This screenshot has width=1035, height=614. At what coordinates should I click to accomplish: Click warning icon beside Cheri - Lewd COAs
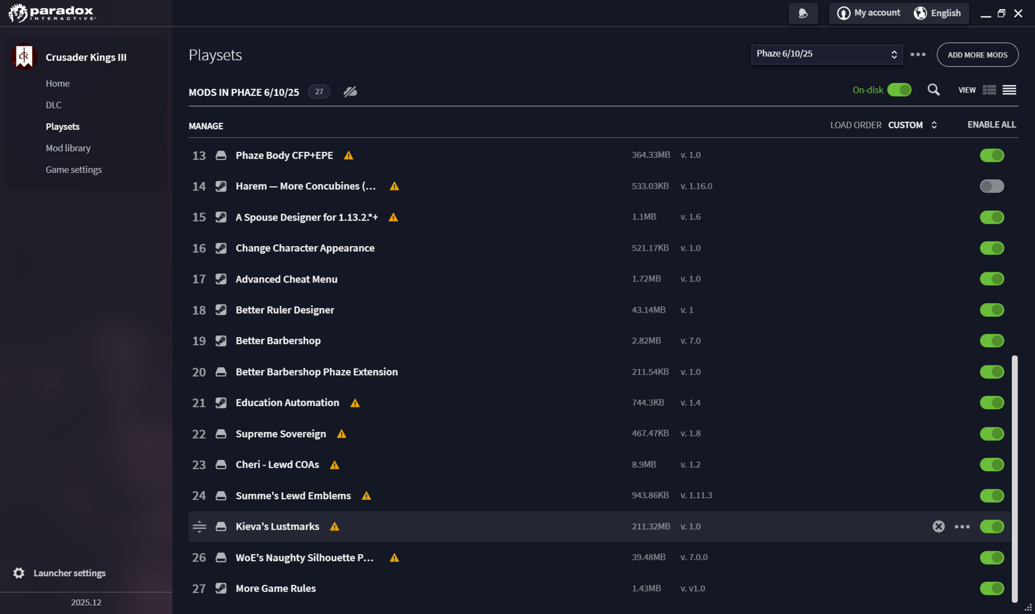coord(335,465)
